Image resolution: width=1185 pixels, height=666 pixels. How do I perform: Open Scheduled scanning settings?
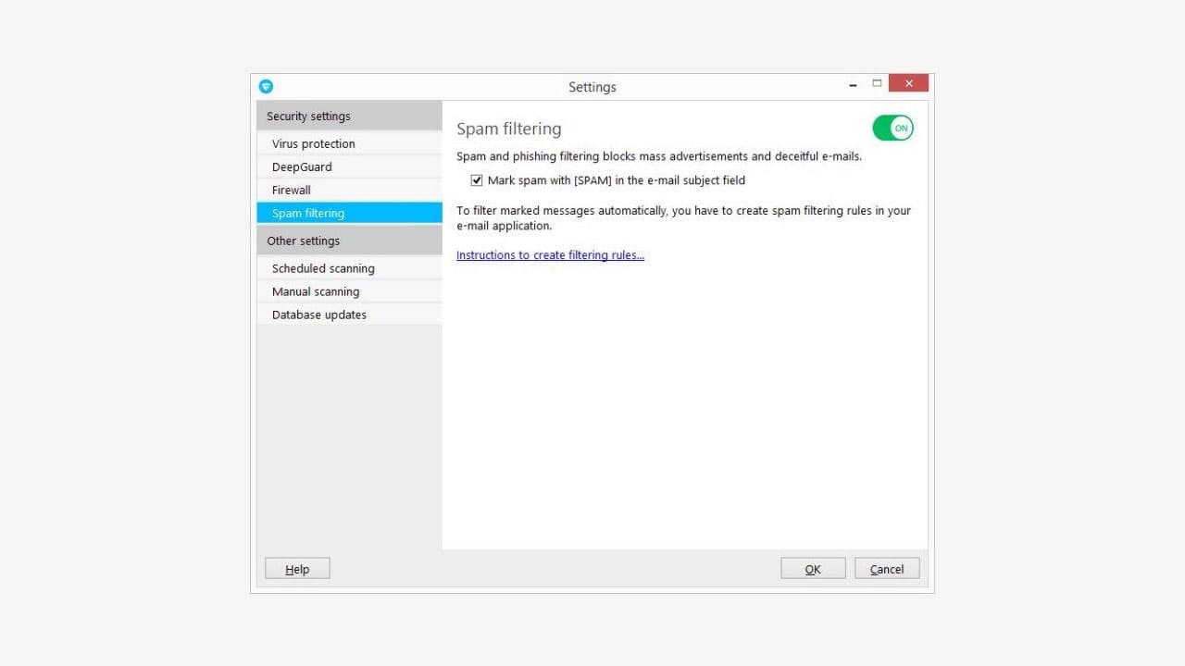[x=322, y=268]
